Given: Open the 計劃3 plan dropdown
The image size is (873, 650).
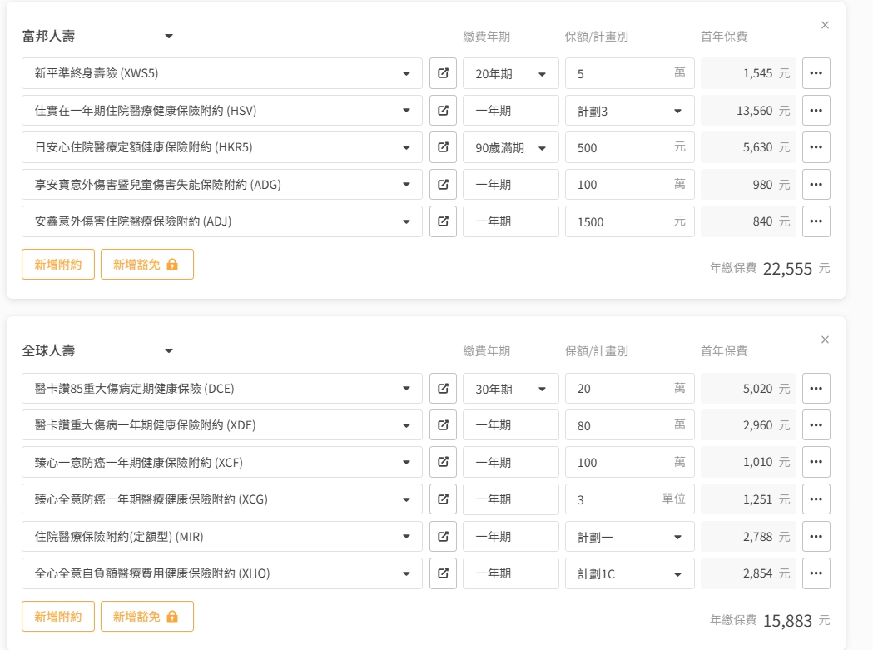Looking at the screenshot, I should (x=629, y=111).
